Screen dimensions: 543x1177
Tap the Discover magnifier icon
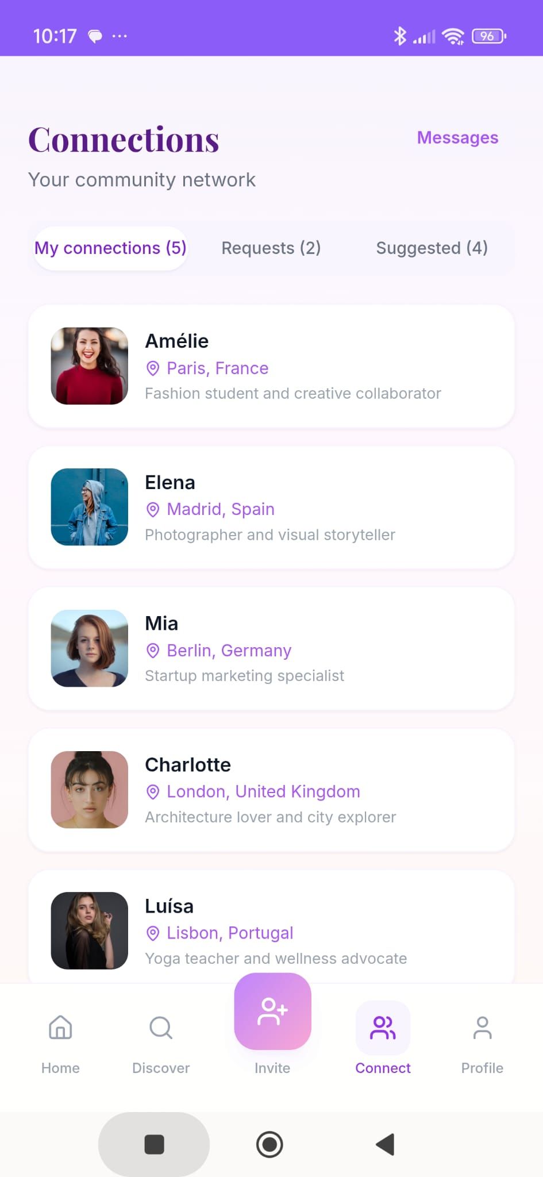click(x=161, y=1028)
